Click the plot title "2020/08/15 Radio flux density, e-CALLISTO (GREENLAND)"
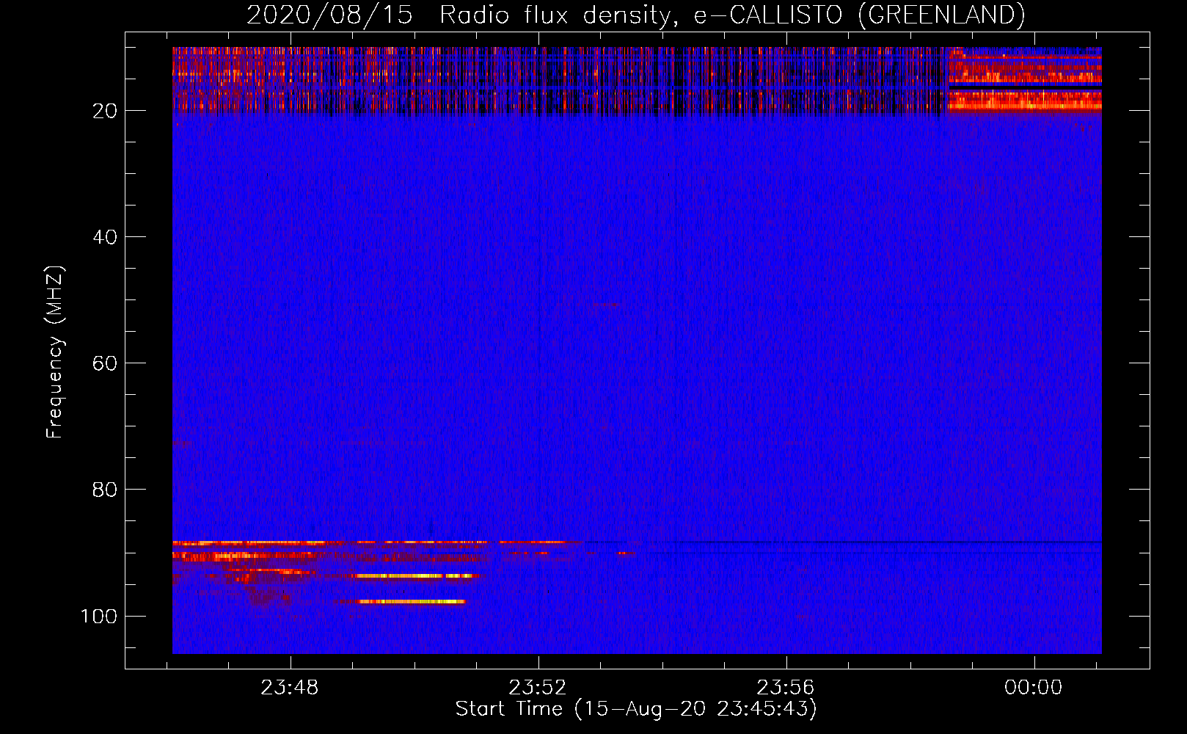The height and width of the screenshot is (734, 1187). [635, 15]
